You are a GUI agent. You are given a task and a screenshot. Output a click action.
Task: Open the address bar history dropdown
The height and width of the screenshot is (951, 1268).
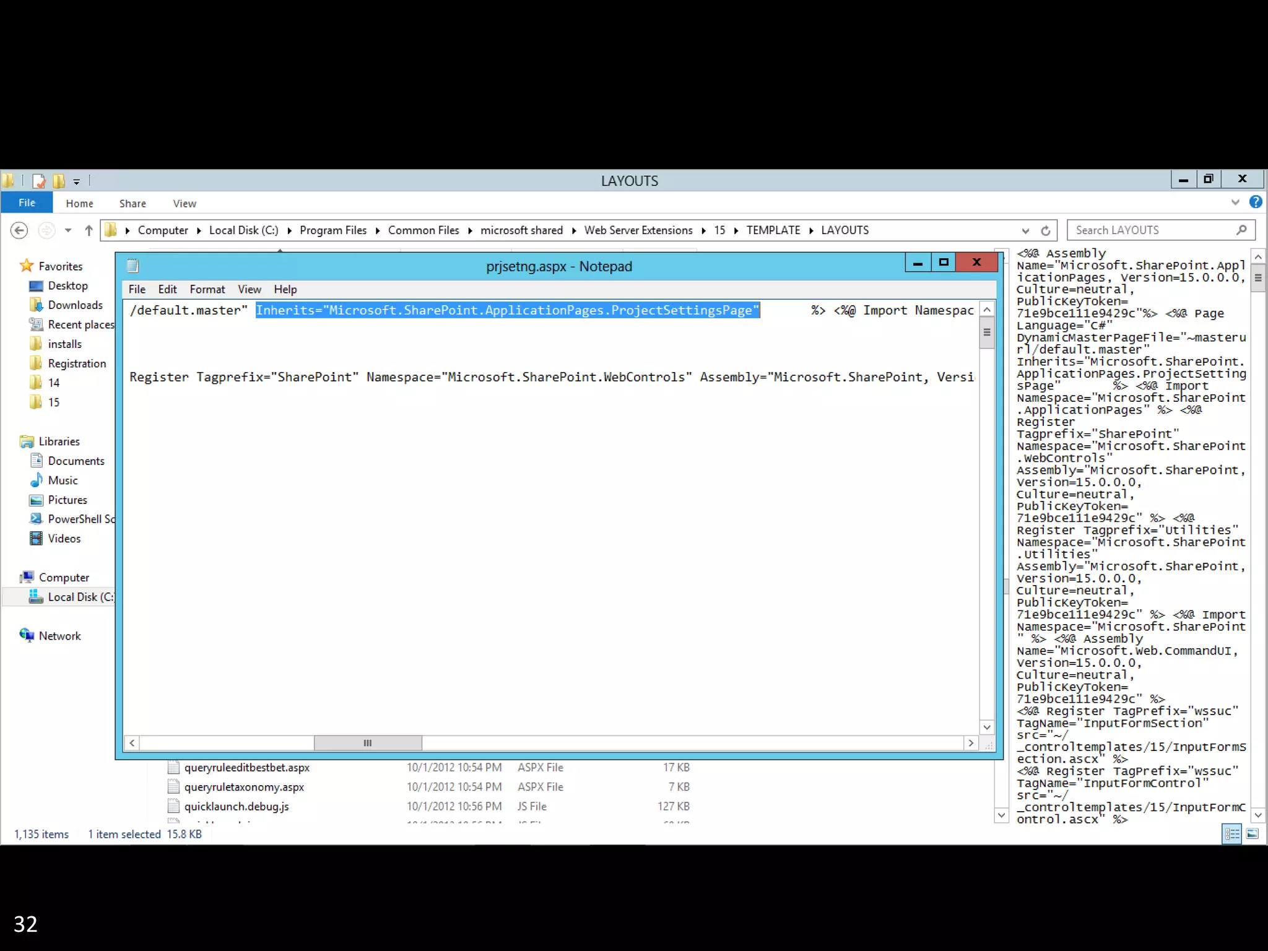[1025, 230]
